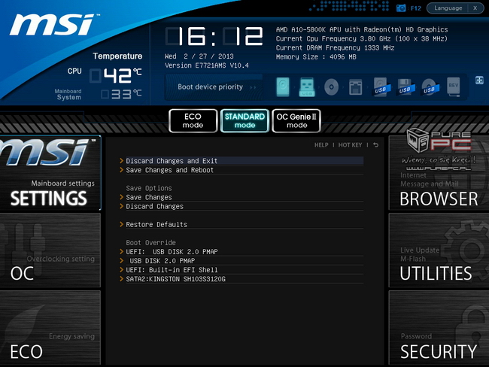Boot override to non-UEFI USB DISK 2.0 PMAP
489x367 pixels.
point(241,261)
